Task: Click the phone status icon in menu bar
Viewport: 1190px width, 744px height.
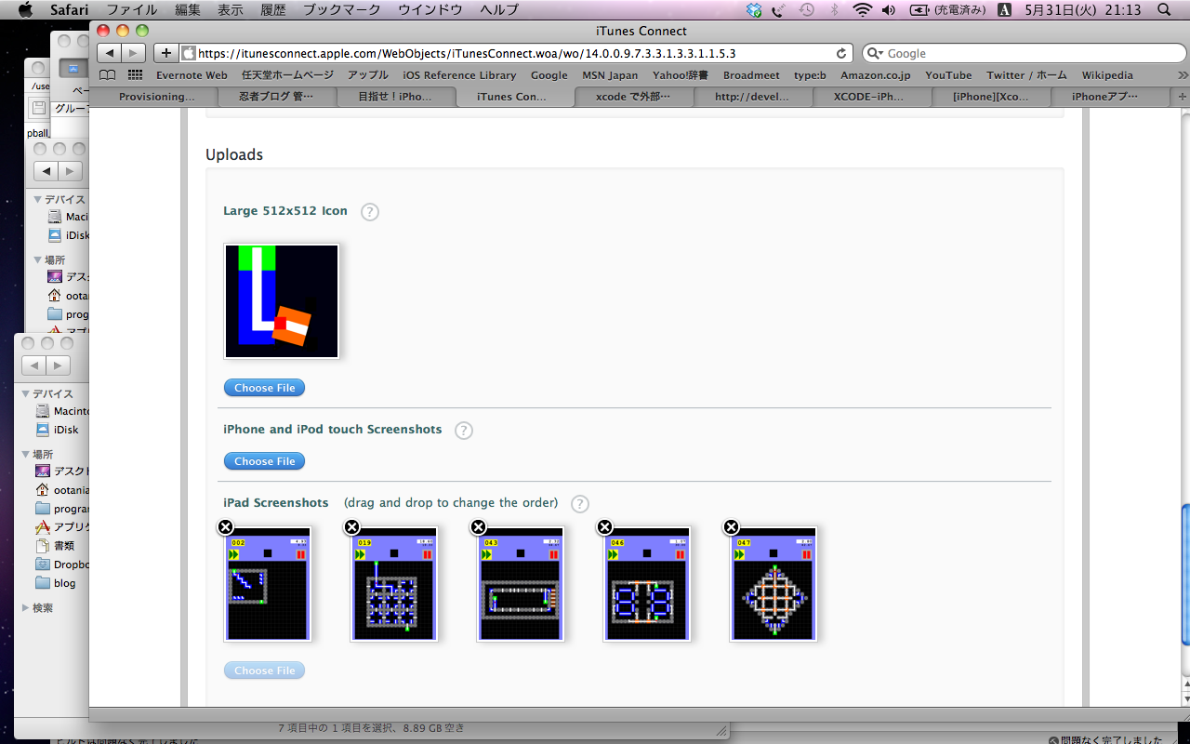Action: pos(779,10)
